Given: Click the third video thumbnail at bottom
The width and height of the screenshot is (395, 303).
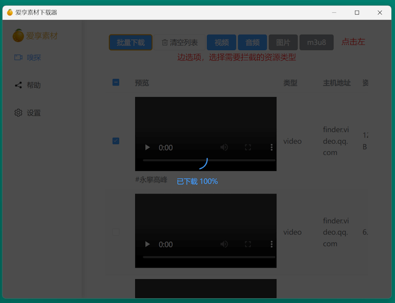Looking at the screenshot, I should point(206,288).
